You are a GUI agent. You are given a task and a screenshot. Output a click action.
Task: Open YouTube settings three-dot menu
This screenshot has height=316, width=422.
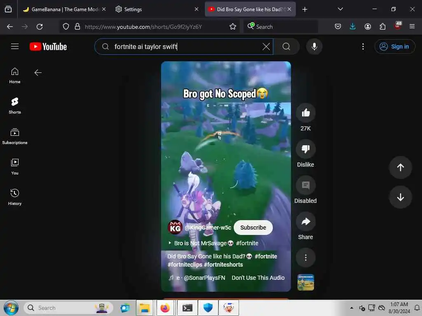point(363,46)
